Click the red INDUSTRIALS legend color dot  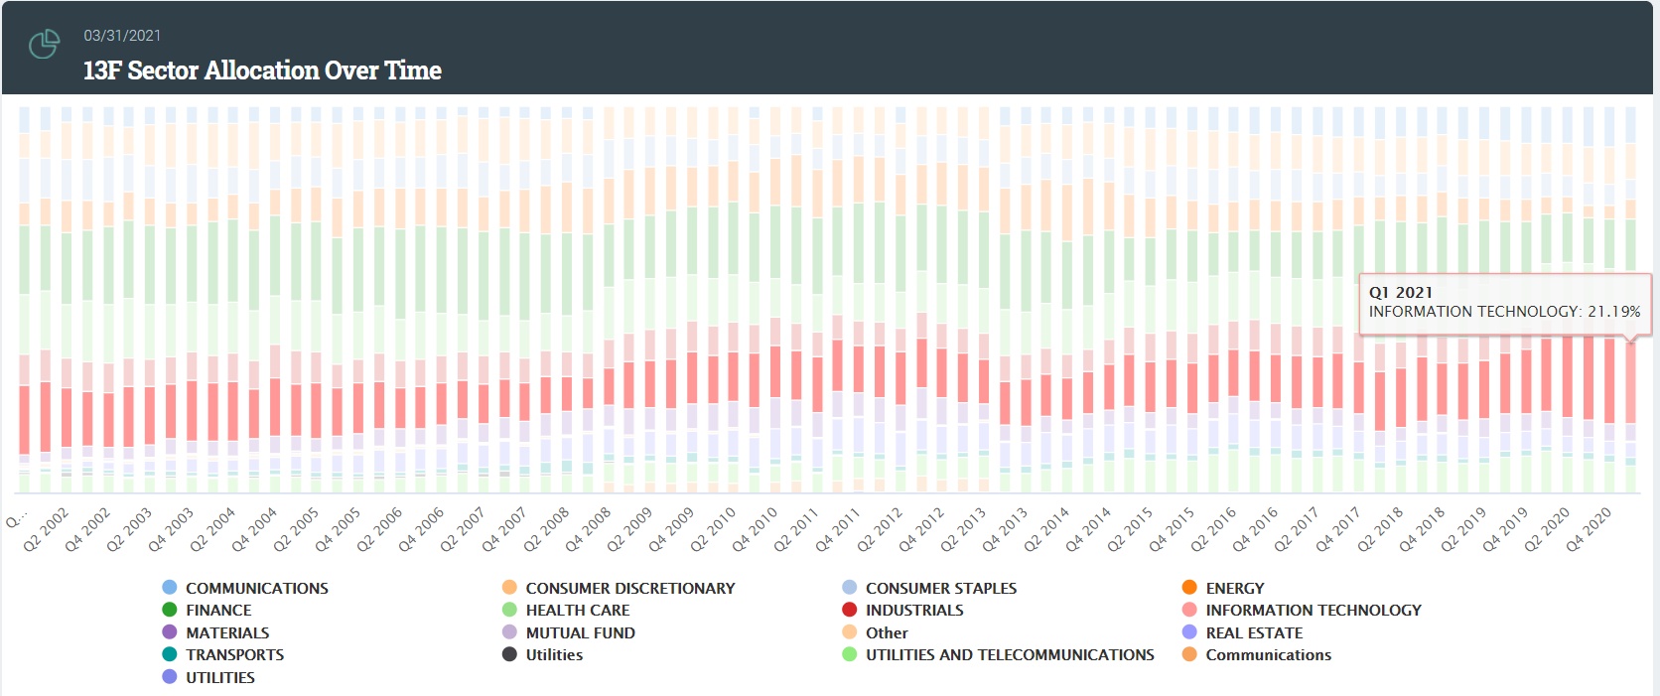point(850,610)
